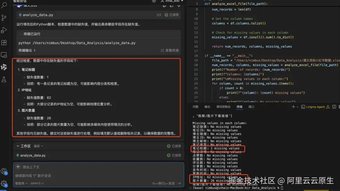The height and width of the screenshot is (191, 340).
Task: Click the warning icon next to Lingma Agent
Action: coord(328,107)
